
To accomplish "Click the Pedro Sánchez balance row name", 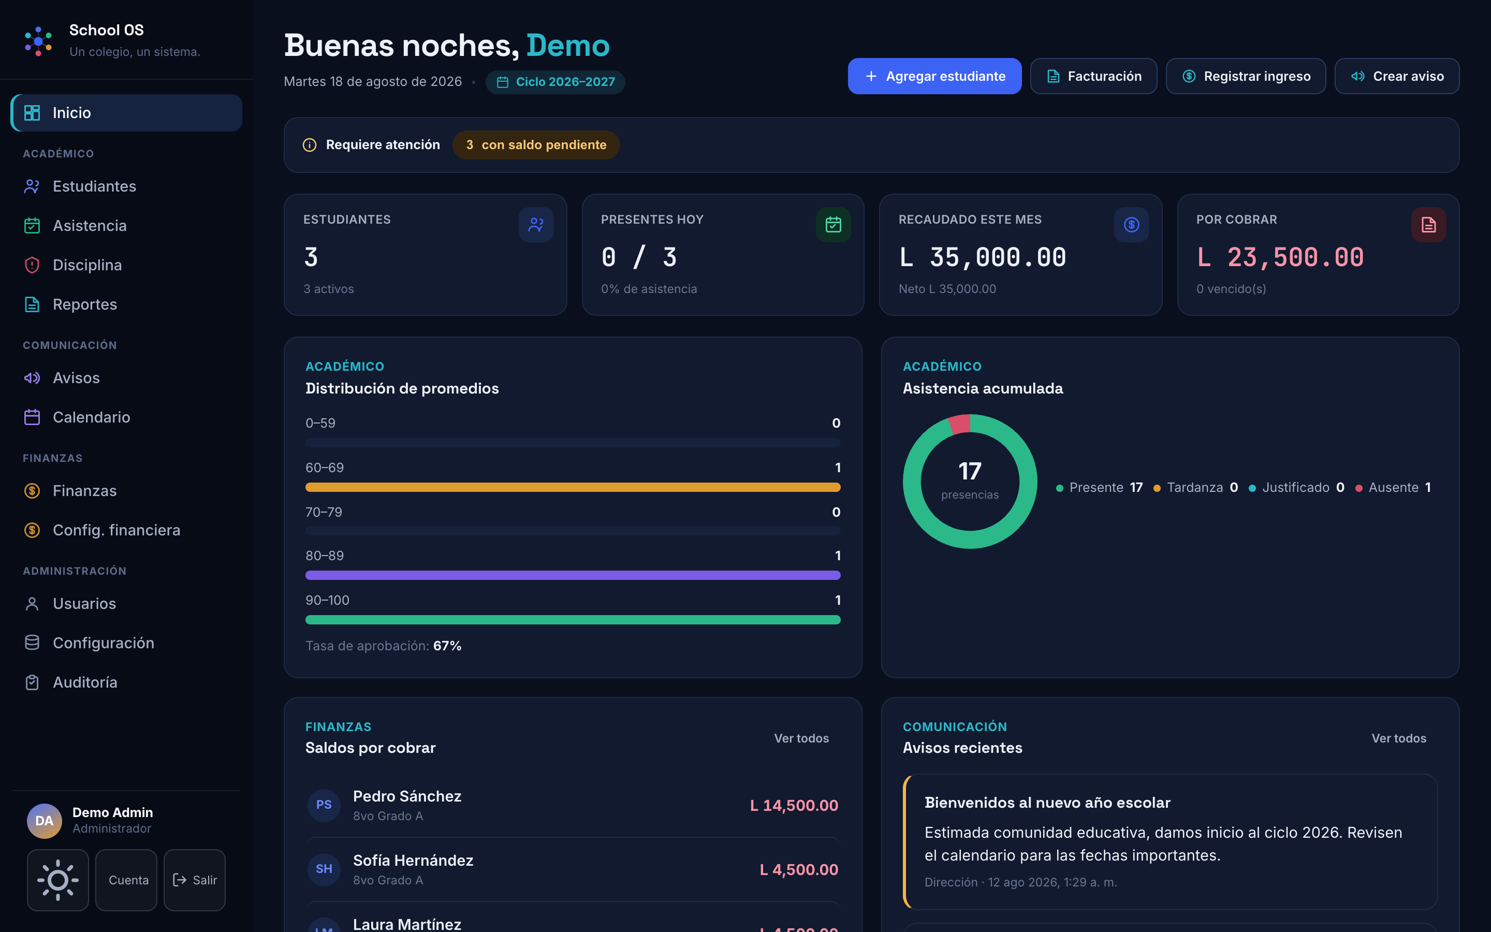I will coord(407,796).
